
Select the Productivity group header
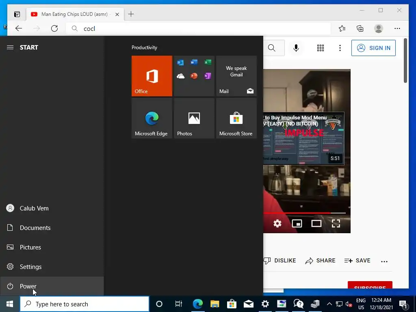click(x=144, y=48)
